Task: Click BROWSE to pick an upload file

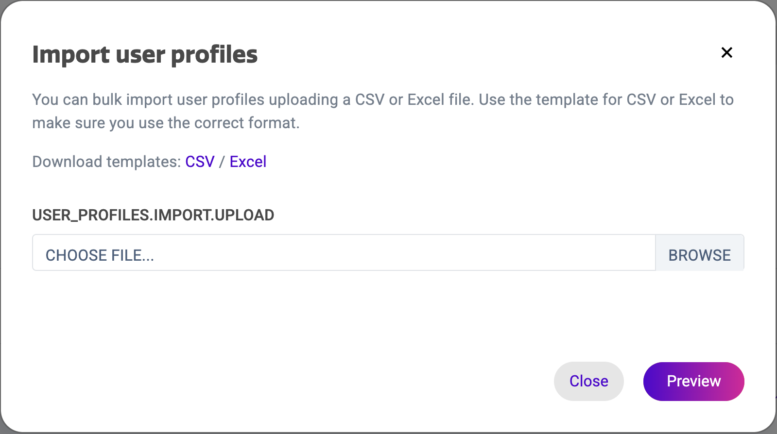Action: [x=700, y=254]
